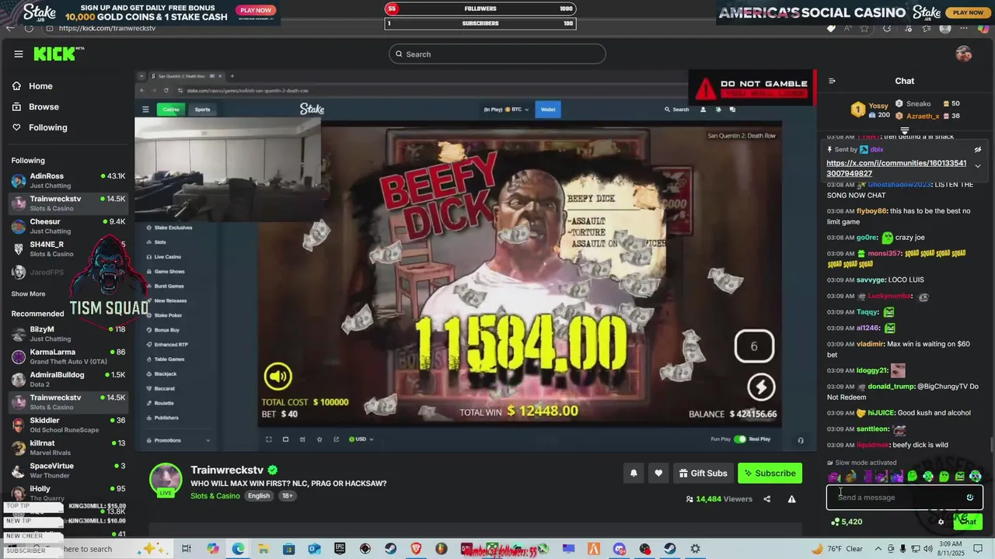The height and width of the screenshot is (559, 995).
Task: Unpin the pinned message icon
Action: coord(978,150)
